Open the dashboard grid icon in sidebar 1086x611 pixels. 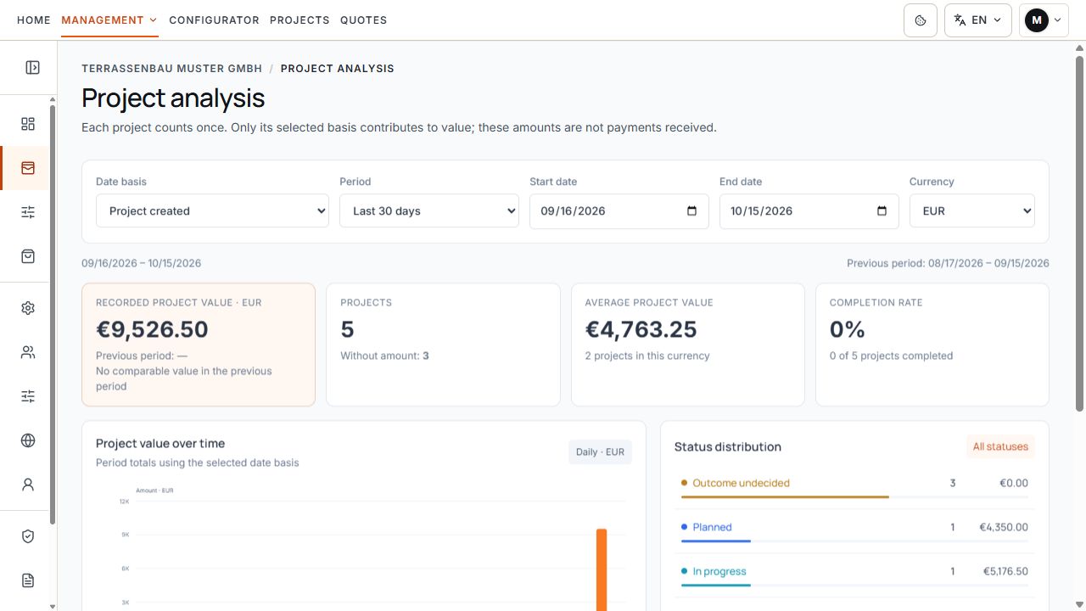(x=28, y=124)
